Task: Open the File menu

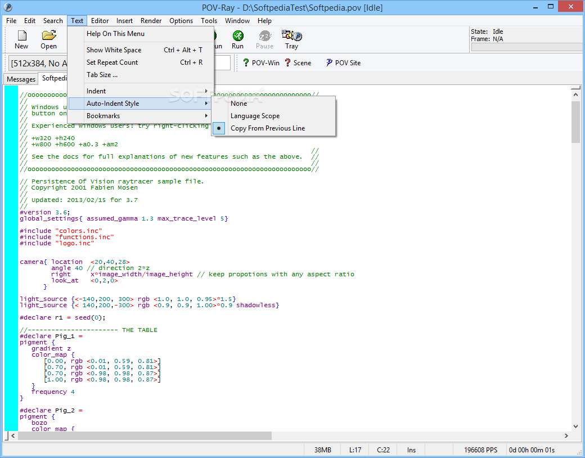Action: [x=11, y=20]
